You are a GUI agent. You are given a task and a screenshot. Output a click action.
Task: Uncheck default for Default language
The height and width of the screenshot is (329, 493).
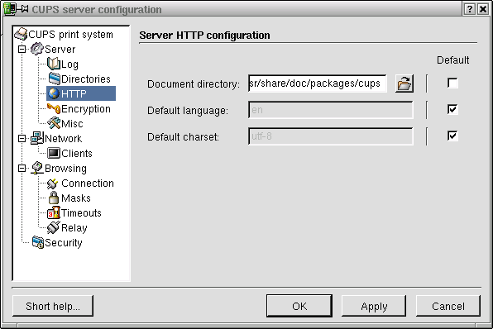pyautogui.click(x=452, y=109)
